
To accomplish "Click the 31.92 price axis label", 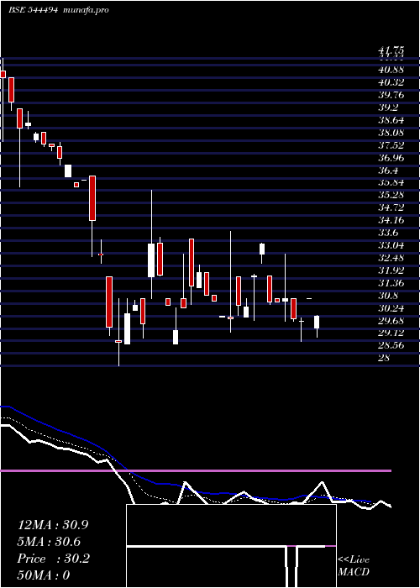I will pos(391,270).
